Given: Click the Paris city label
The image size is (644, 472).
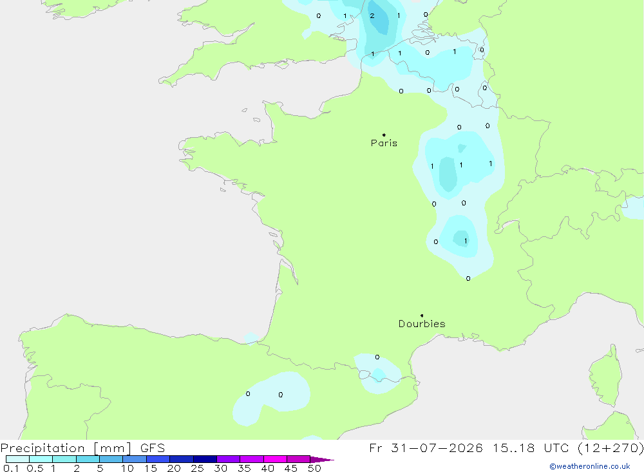Looking at the screenshot, I should (384, 143).
